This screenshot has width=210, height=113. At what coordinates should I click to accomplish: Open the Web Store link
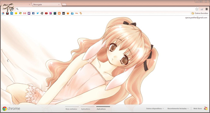pos(197,108)
